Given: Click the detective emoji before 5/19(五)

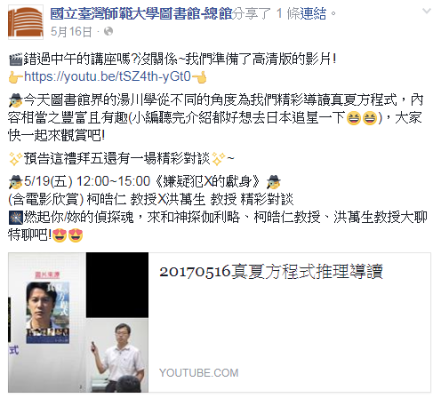Looking at the screenshot, I should (16, 181).
